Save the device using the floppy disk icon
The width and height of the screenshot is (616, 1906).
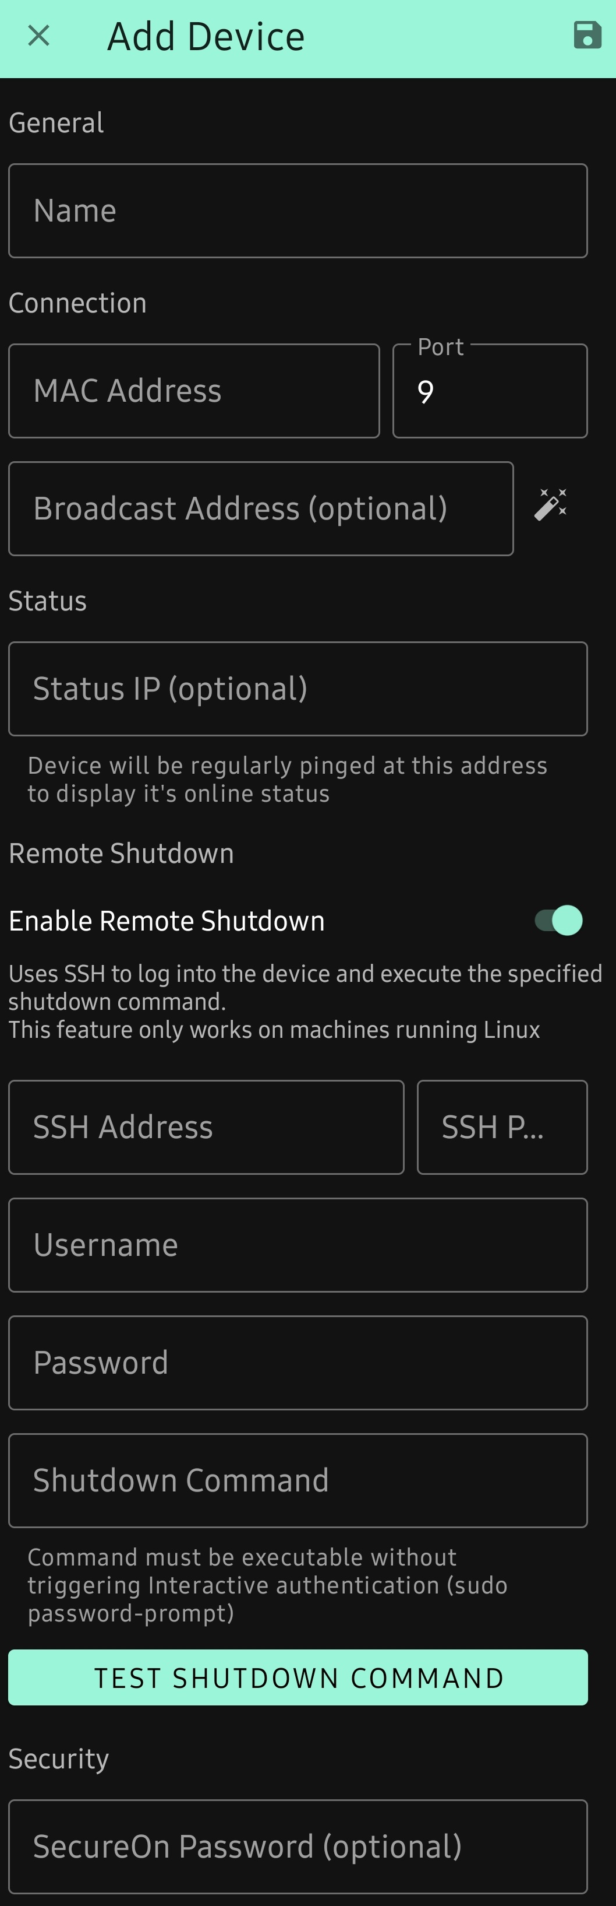pos(587,36)
